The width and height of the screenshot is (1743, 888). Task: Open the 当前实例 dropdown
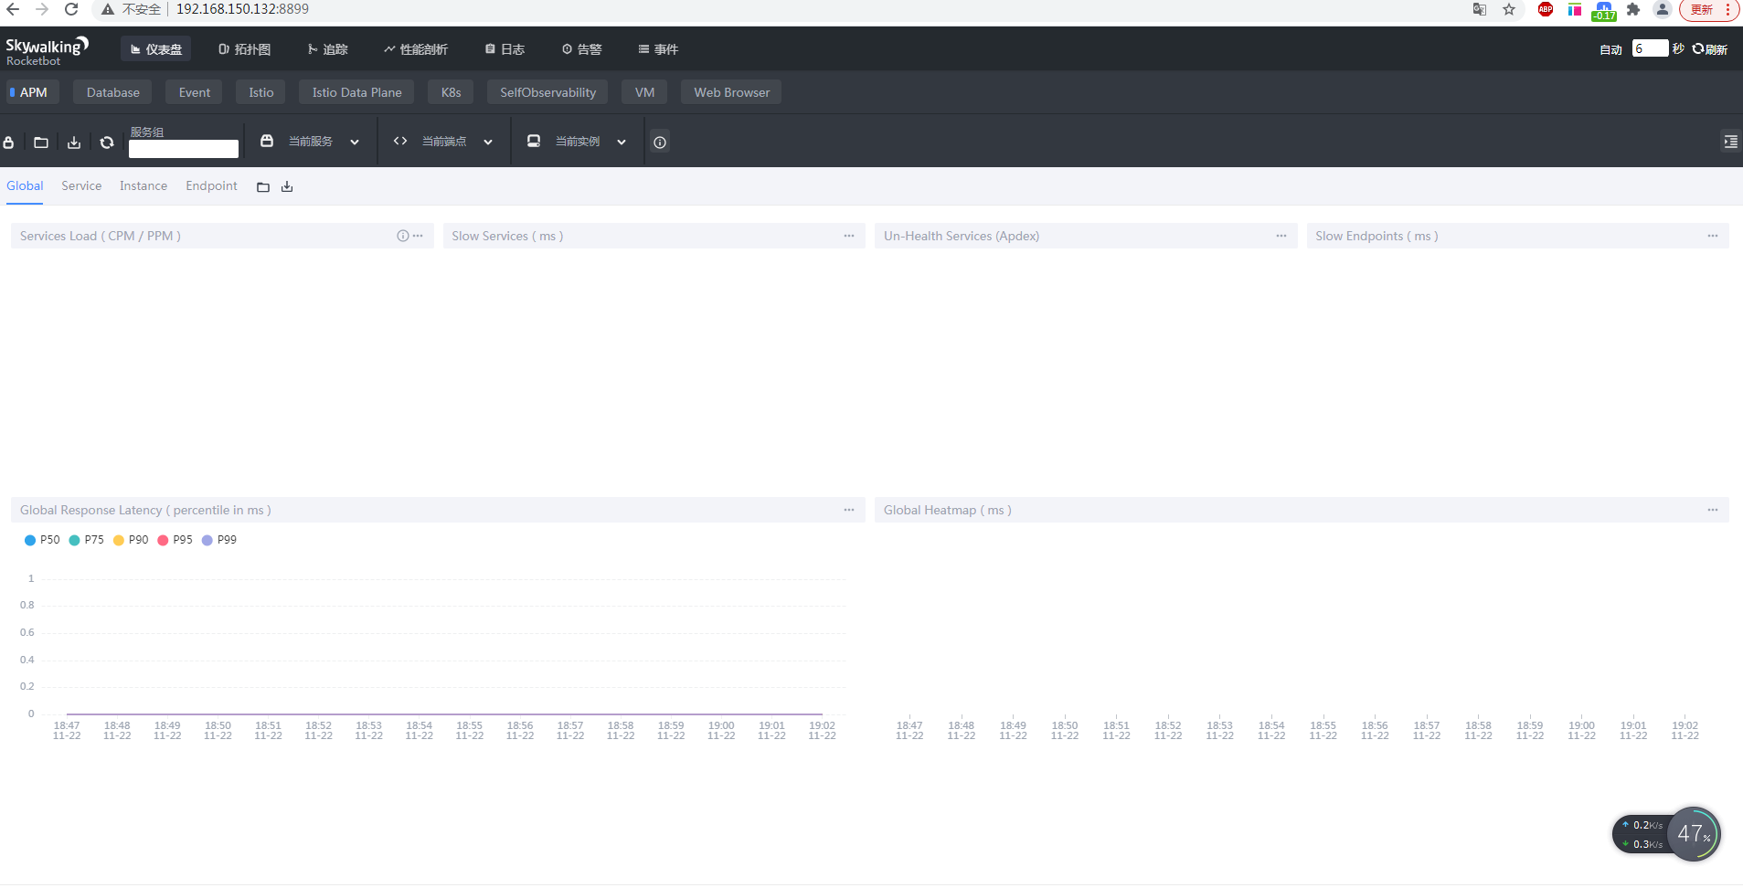click(622, 142)
